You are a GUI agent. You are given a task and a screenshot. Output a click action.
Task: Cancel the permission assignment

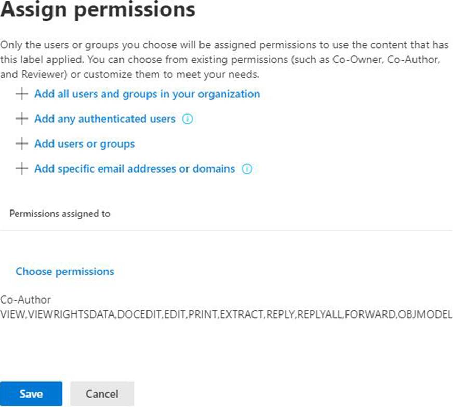[x=102, y=393]
